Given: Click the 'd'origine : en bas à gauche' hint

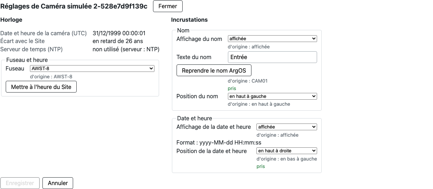Looking at the screenshot, I should tap(287, 159).
